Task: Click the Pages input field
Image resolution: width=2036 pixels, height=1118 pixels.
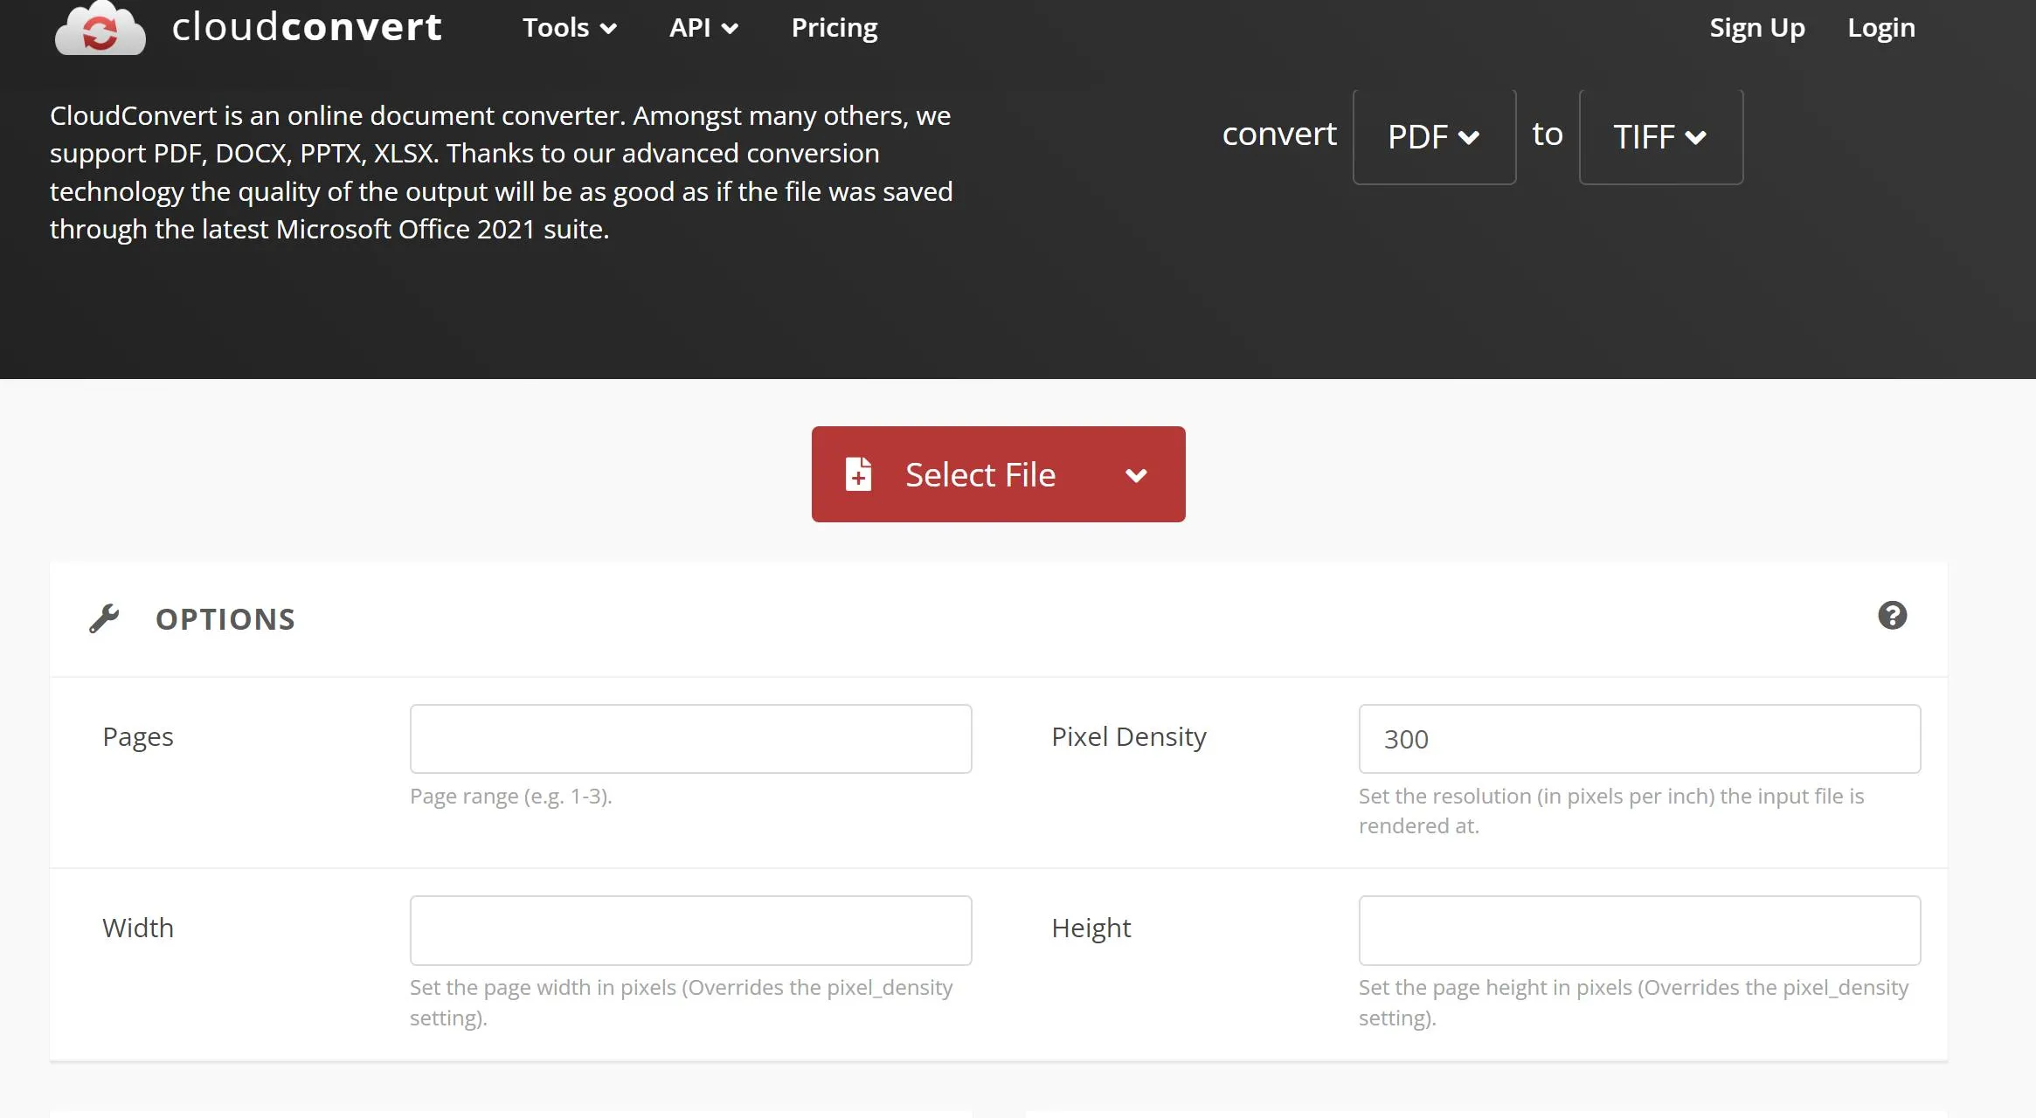Action: pos(691,738)
